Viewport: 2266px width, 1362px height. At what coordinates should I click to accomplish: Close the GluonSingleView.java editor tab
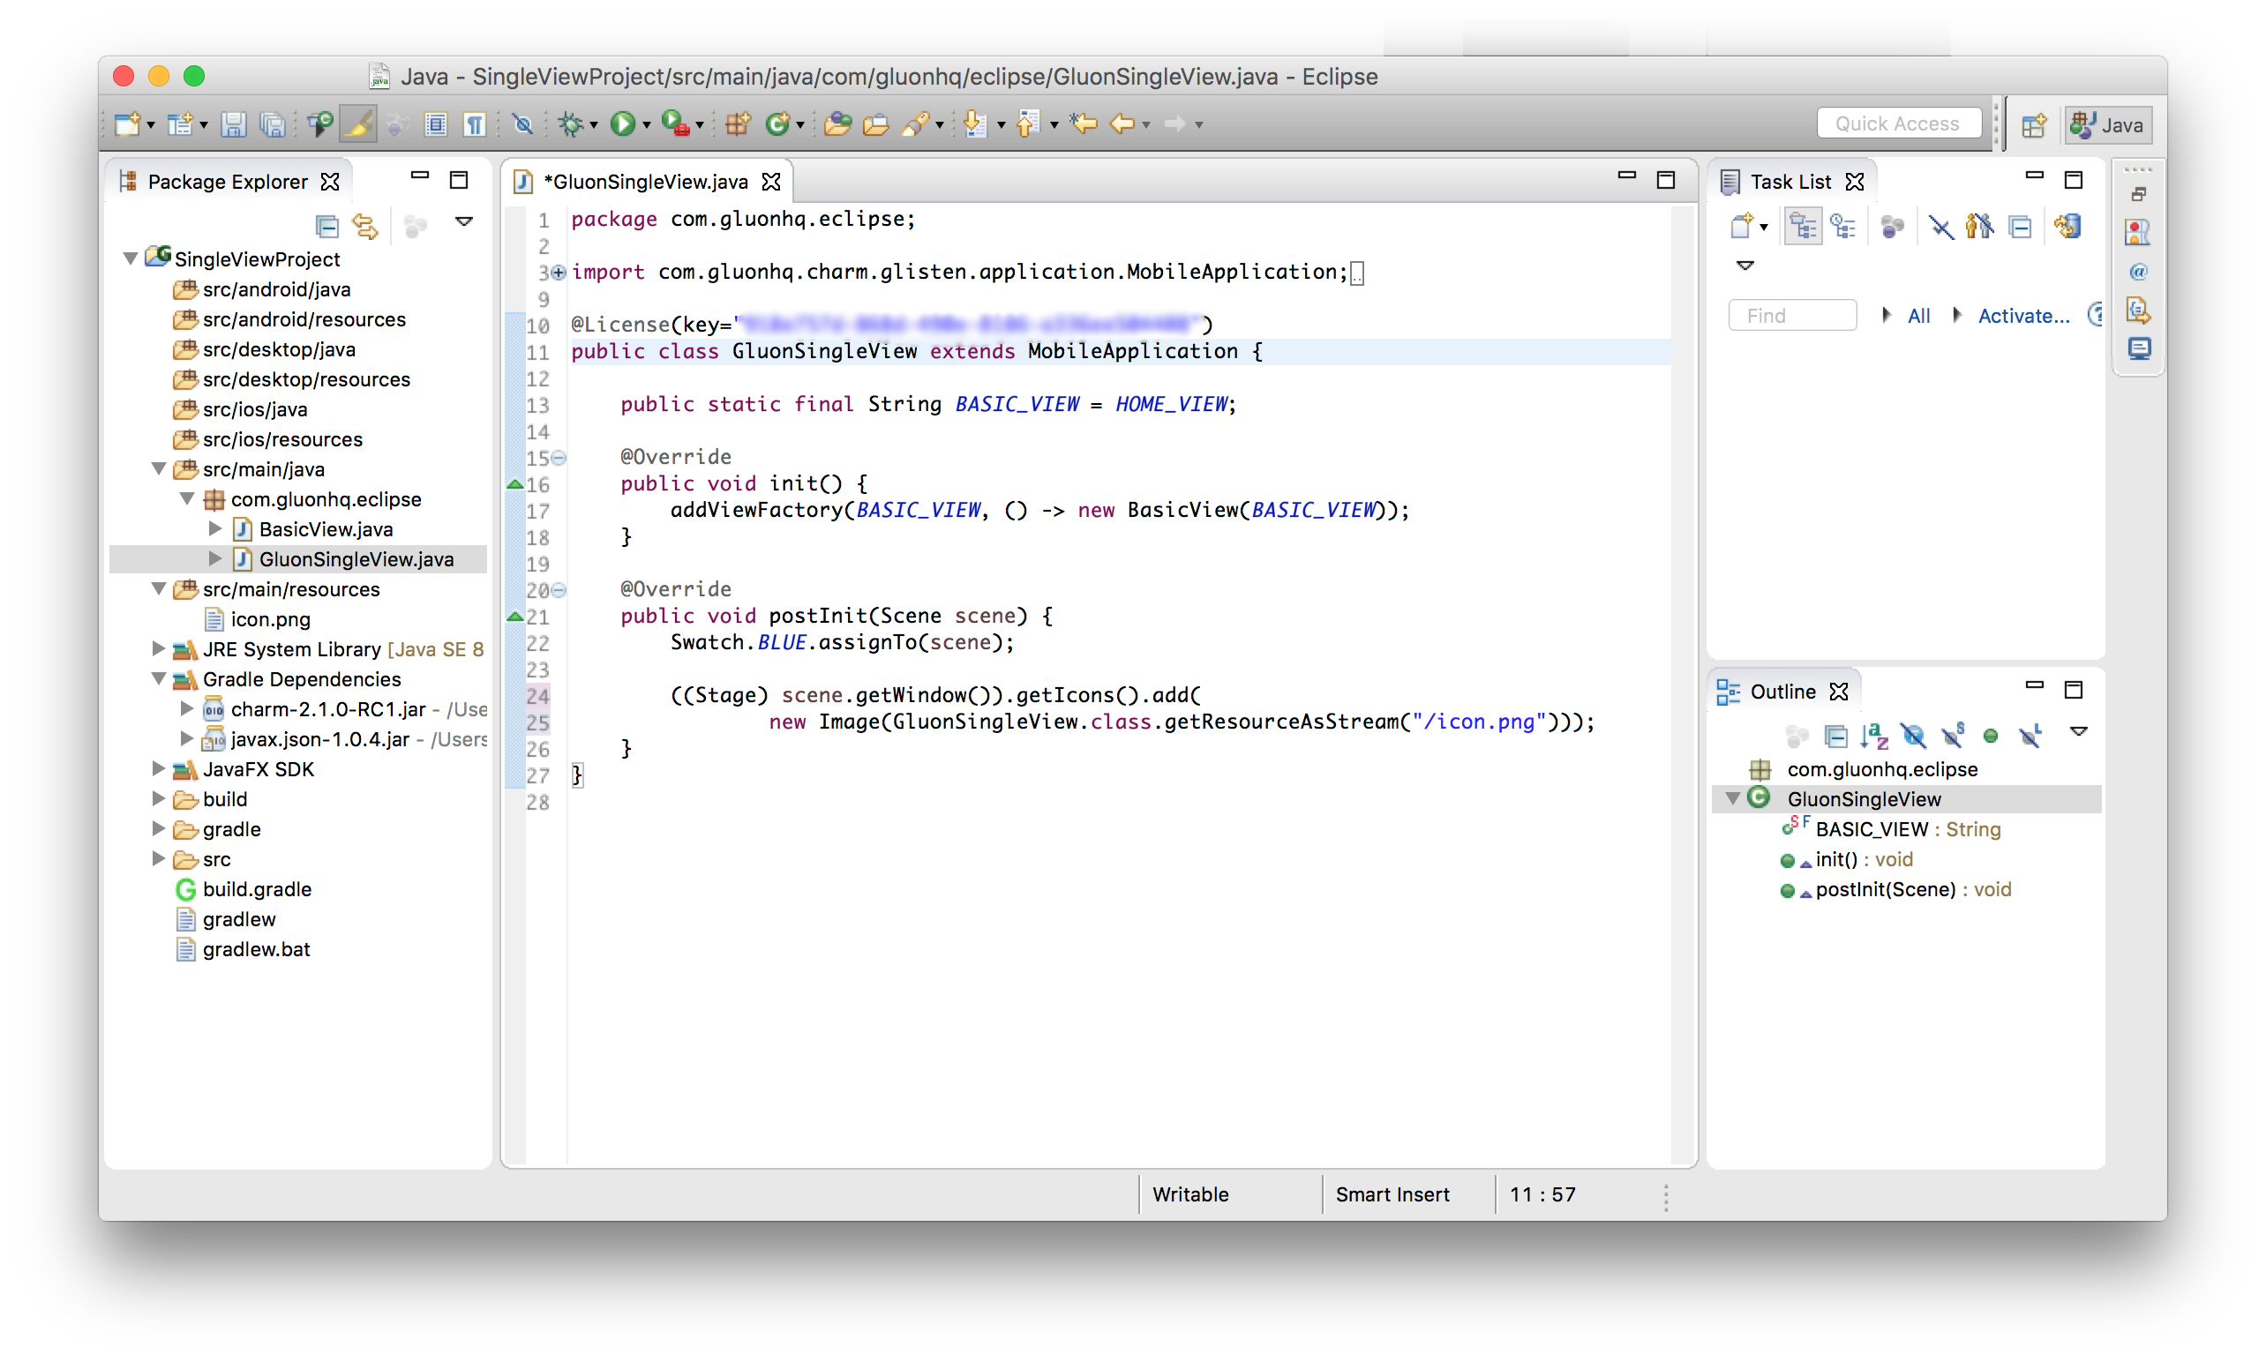tap(771, 182)
